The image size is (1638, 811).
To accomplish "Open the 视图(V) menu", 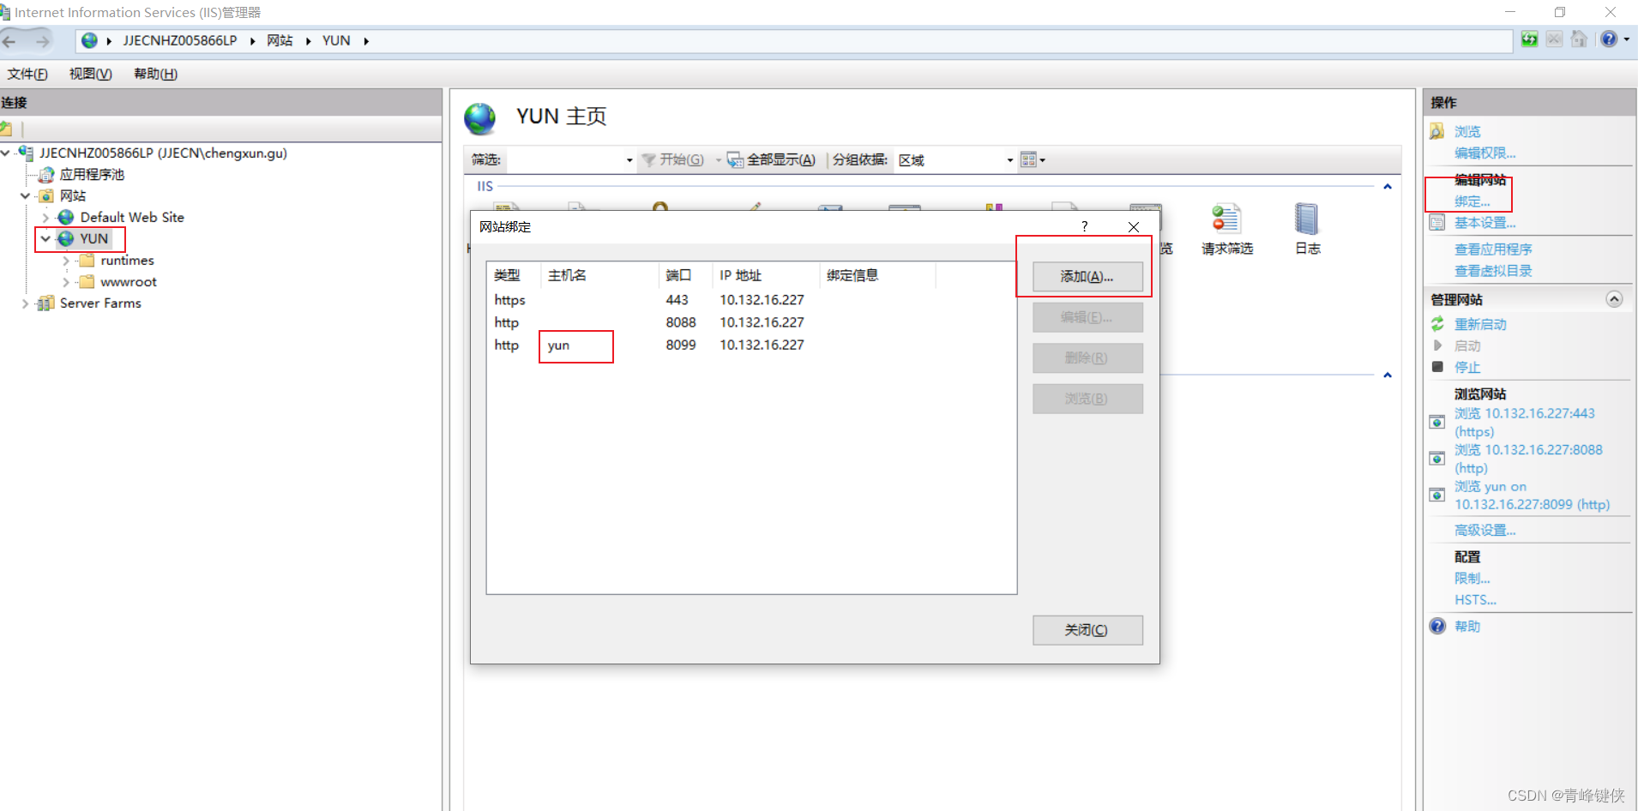I will 90,74.
